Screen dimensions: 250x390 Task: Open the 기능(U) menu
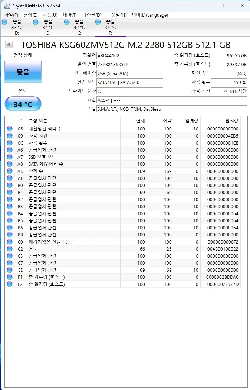pos(50,15)
